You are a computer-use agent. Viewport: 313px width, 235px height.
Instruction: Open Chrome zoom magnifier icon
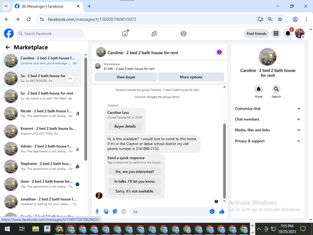(x=270, y=19)
